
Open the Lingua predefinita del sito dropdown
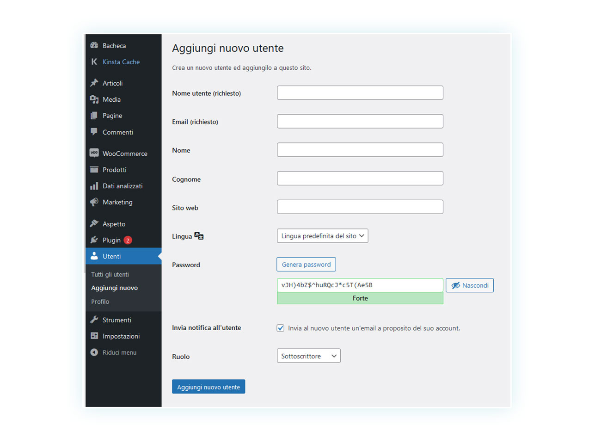point(323,236)
